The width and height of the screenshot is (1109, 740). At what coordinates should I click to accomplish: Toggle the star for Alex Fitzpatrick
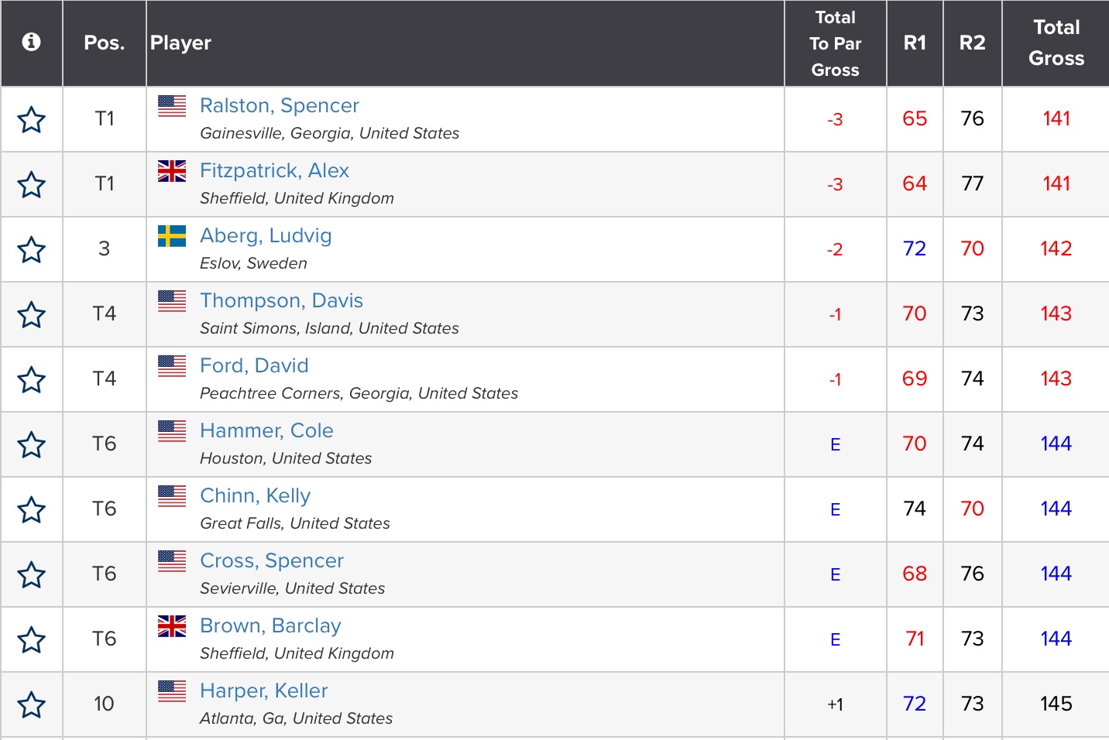click(31, 185)
